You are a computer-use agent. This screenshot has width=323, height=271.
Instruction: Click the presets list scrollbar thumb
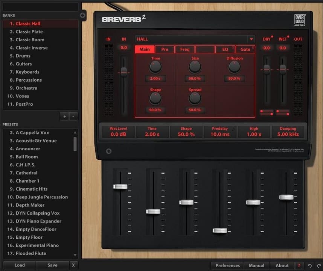point(75,144)
